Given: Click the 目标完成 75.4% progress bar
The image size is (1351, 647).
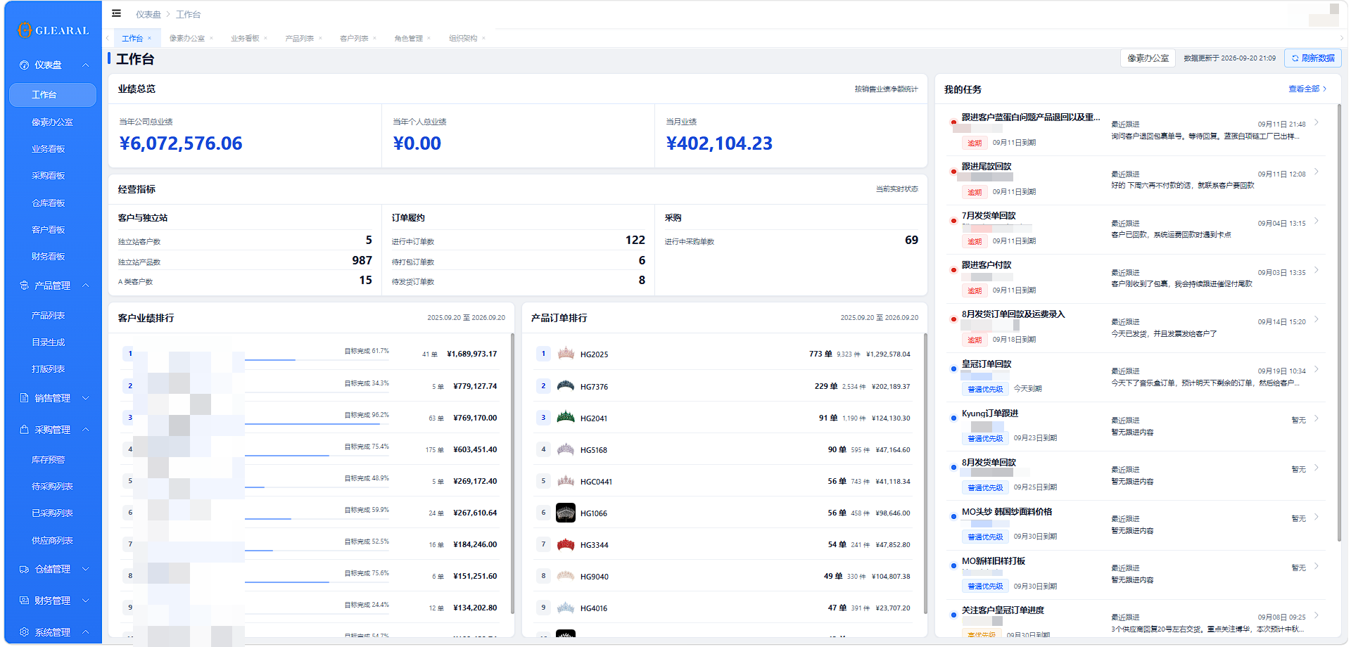Looking at the screenshot, I should [317, 456].
